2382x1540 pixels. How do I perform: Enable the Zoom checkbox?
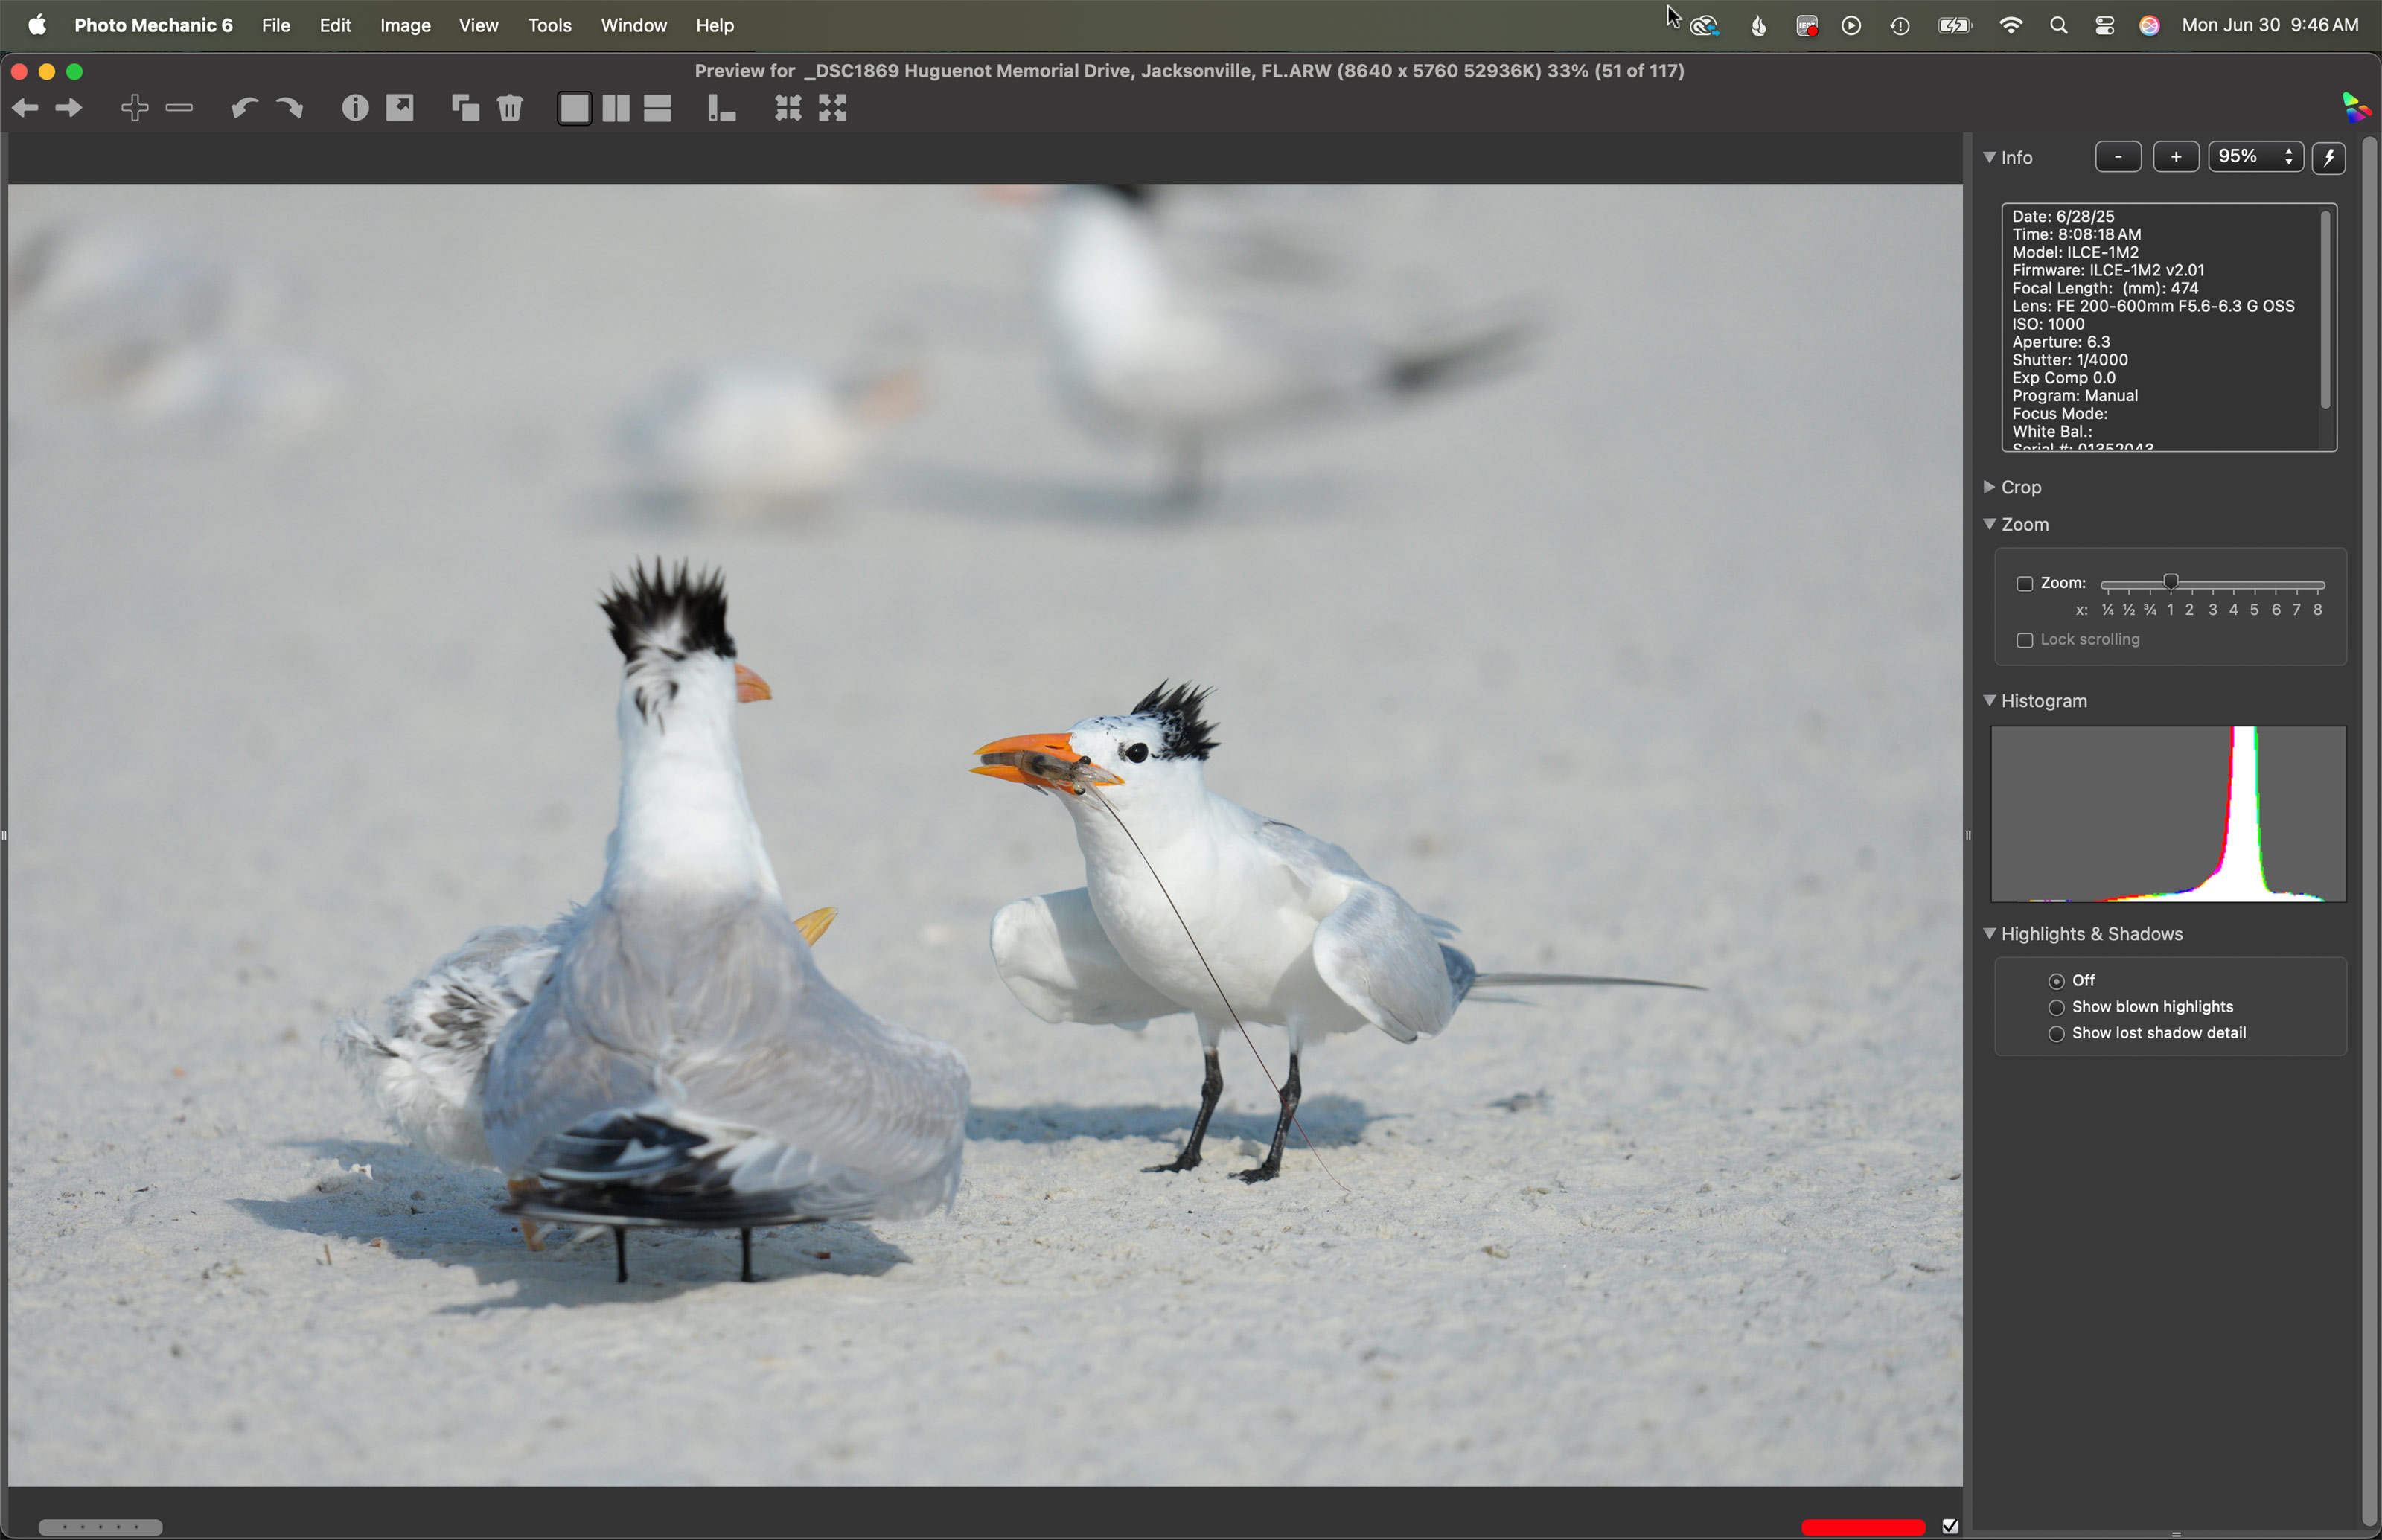2024,584
